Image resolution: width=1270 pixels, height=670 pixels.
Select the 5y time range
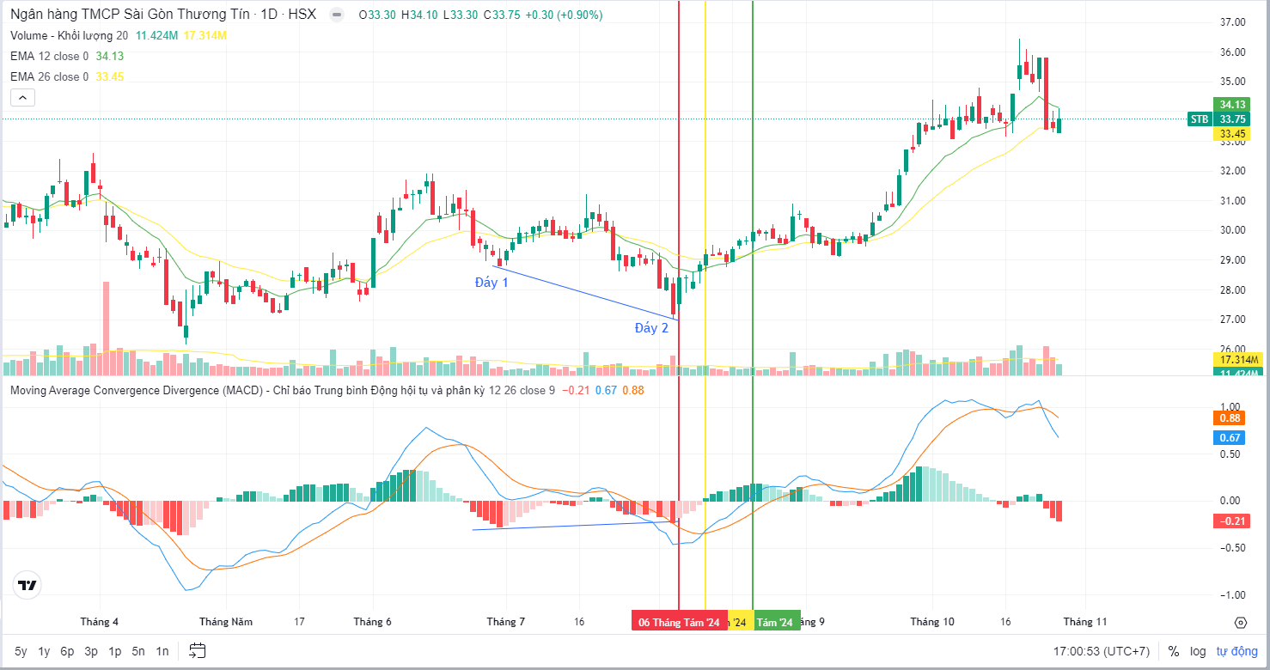pyautogui.click(x=21, y=651)
